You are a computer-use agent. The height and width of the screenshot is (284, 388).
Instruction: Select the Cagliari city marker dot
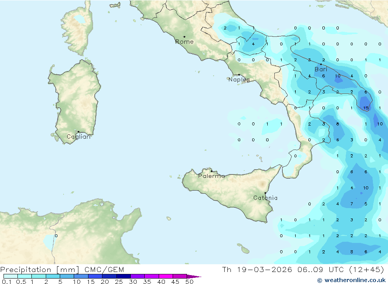tap(78, 132)
